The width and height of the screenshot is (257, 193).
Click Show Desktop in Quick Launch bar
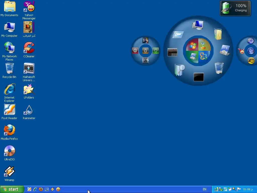click(x=47, y=189)
